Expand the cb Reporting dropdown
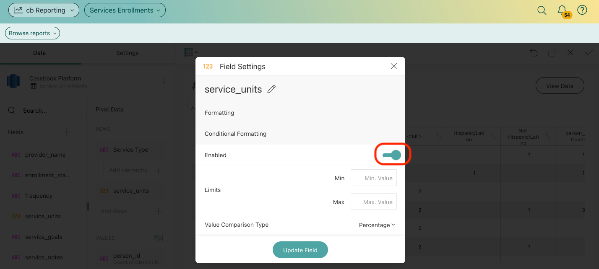The width and height of the screenshot is (599, 269). pos(44,10)
